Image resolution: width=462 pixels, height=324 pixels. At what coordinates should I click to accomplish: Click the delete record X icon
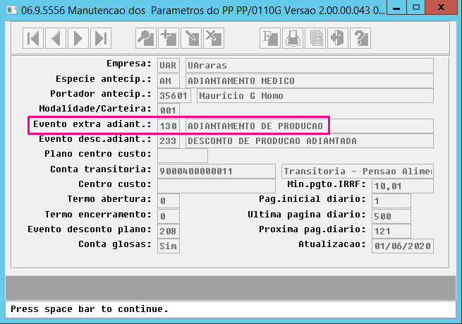[214, 38]
